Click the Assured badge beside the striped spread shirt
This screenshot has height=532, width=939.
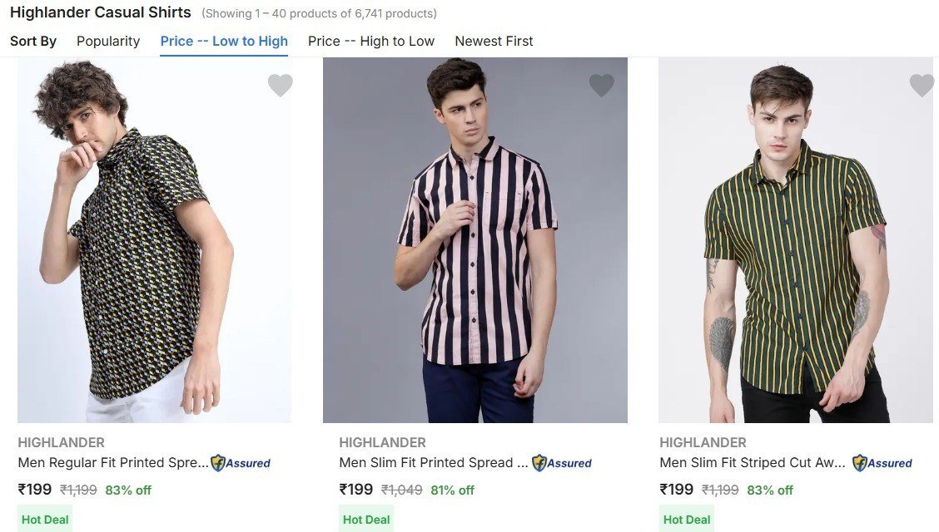tap(562, 463)
